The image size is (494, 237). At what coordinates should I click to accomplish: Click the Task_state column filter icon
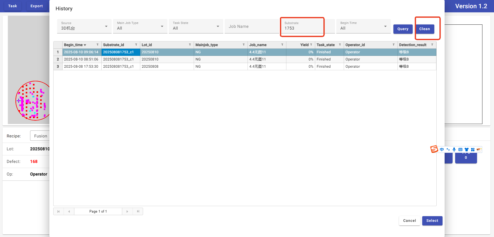340,45
